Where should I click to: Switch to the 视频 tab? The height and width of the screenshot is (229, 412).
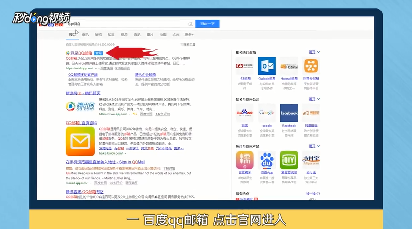(x=124, y=34)
